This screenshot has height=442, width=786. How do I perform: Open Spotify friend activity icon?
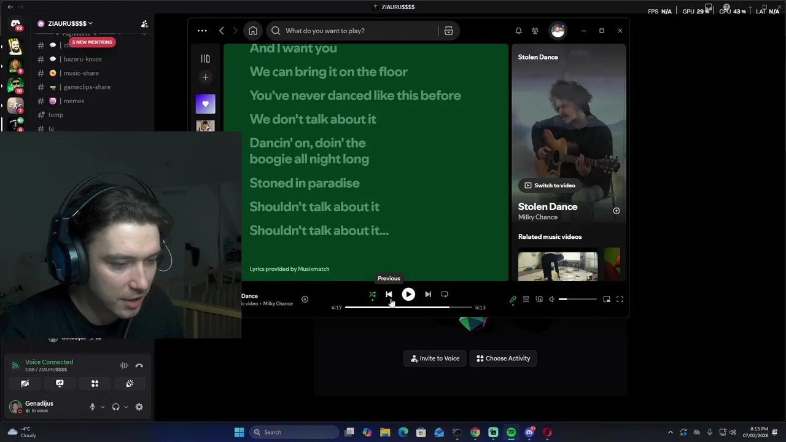[x=535, y=31]
